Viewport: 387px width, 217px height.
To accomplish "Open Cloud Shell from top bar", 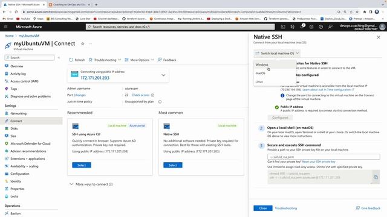I will click(x=283, y=27).
